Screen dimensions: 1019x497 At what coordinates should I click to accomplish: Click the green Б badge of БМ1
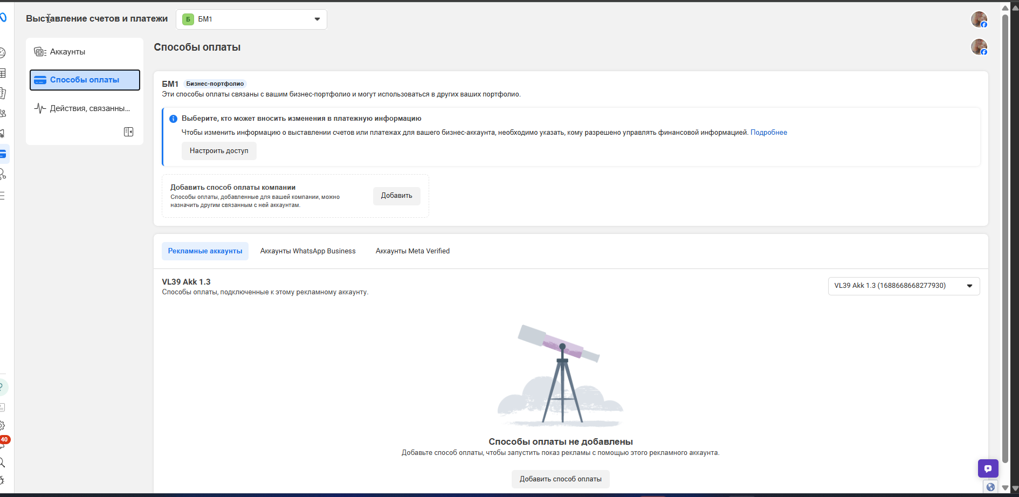tap(188, 19)
